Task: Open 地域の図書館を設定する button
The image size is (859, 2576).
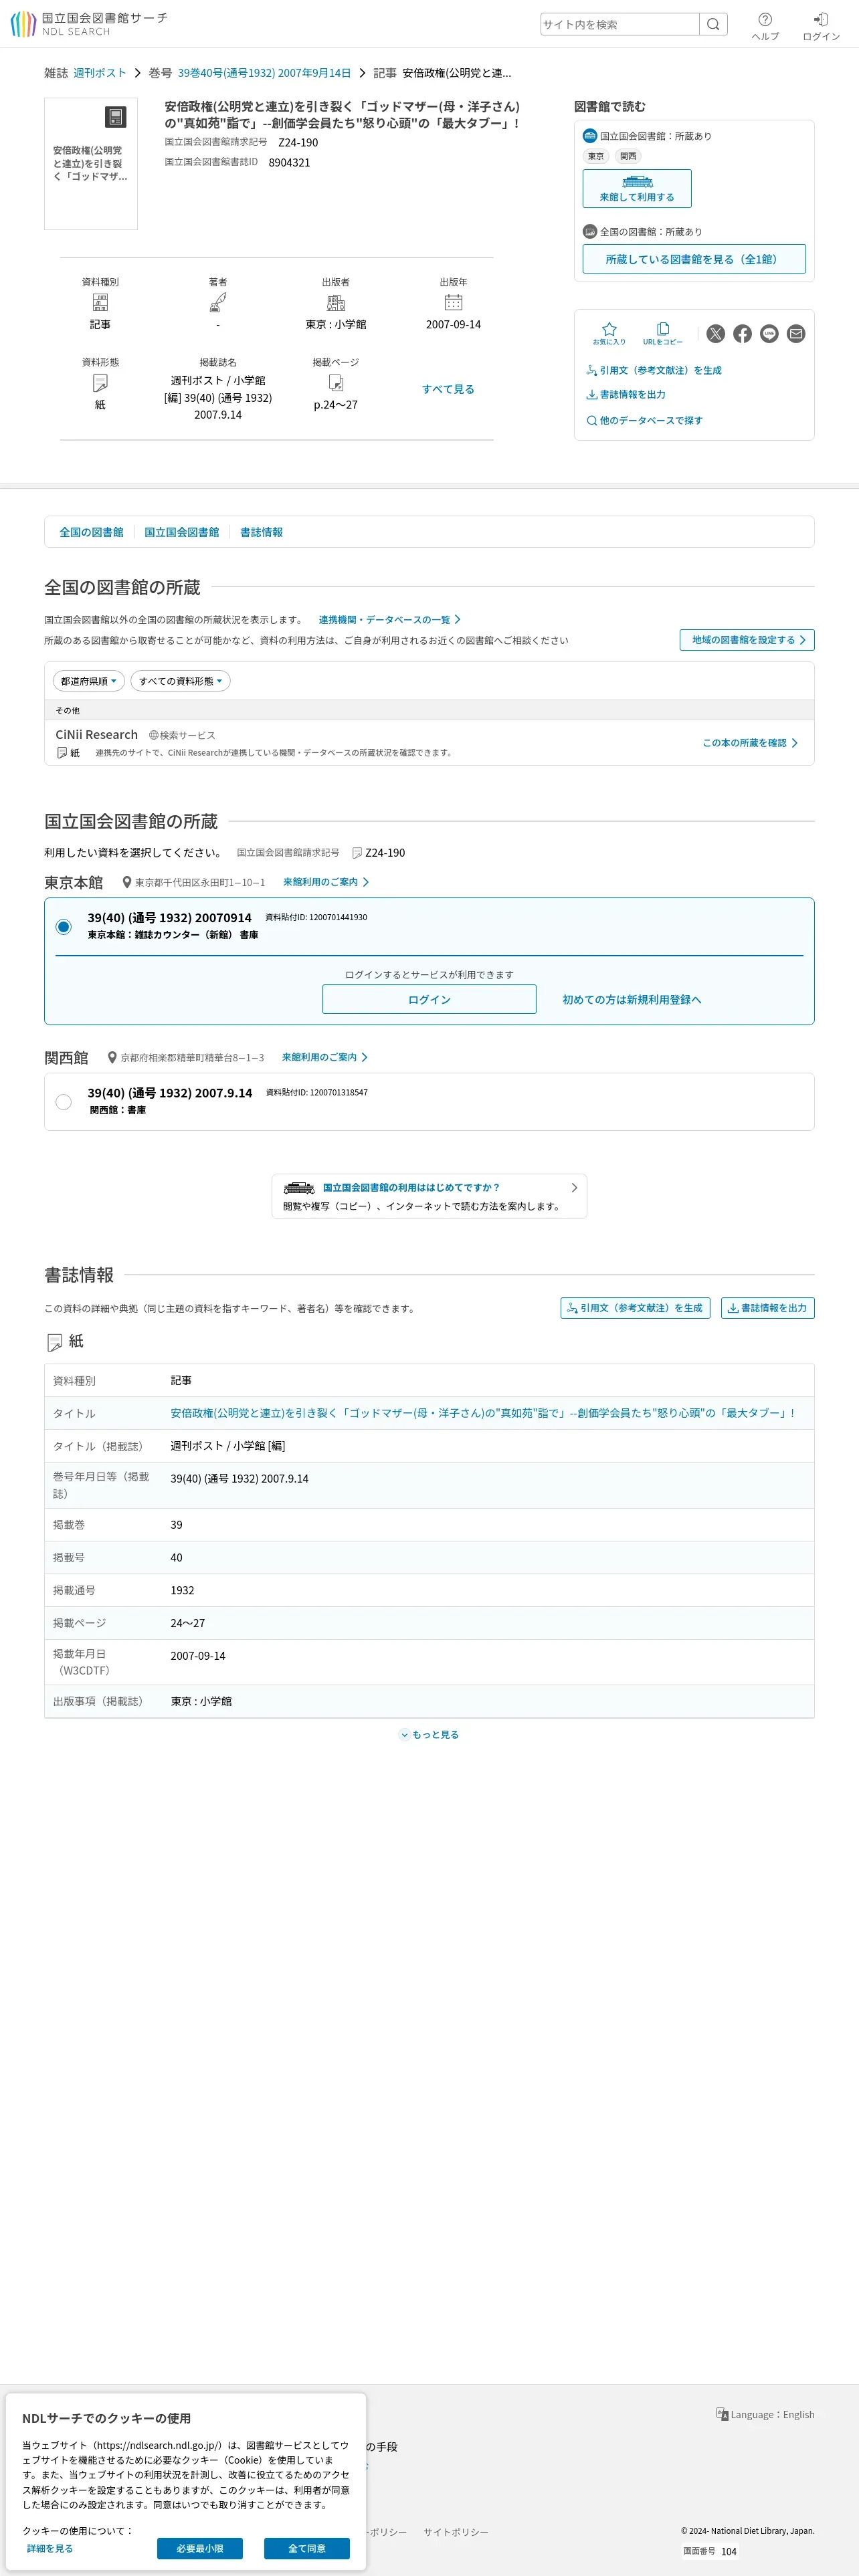Action: click(747, 640)
